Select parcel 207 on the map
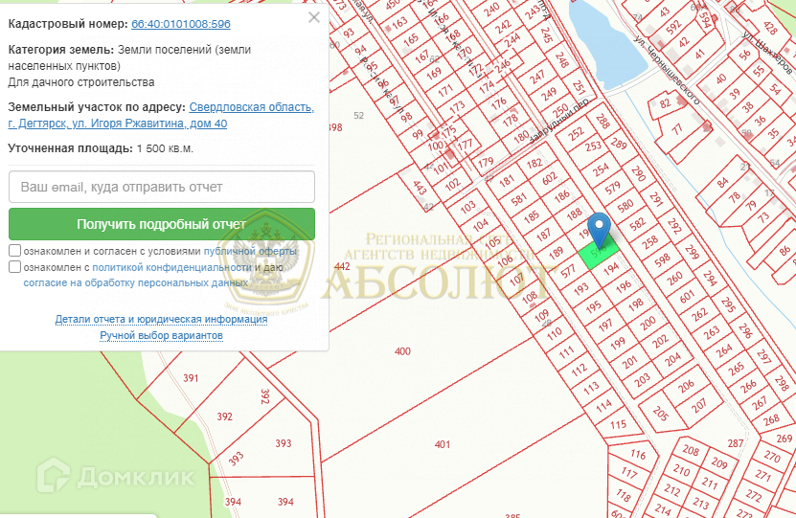The image size is (796, 518). [699, 405]
